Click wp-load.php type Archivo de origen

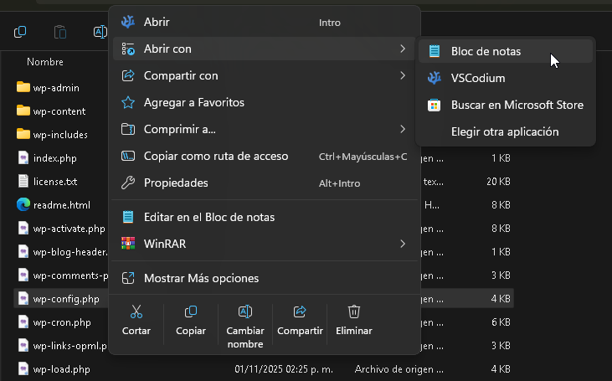pyautogui.click(x=399, y=369)
